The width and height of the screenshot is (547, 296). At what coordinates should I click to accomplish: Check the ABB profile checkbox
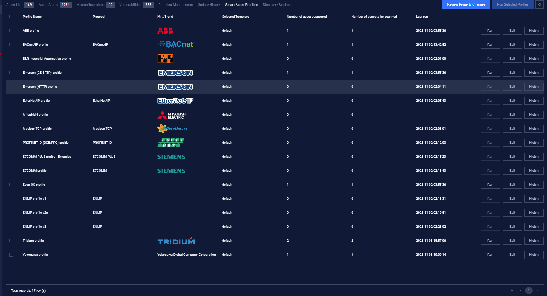click(11, 31)
